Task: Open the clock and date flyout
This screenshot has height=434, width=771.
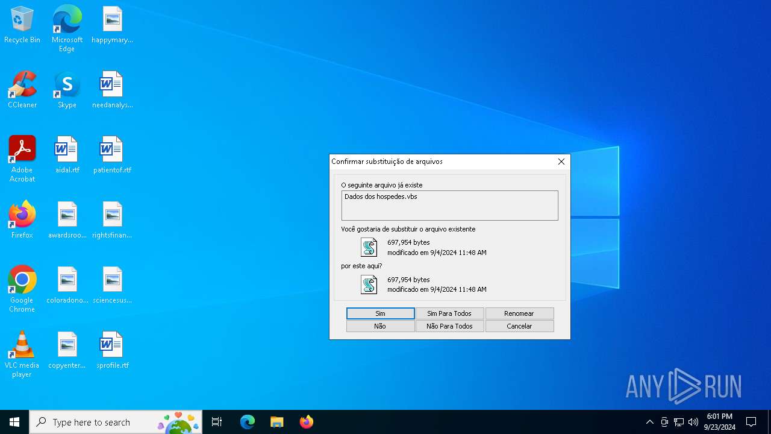Action: tap(719, 422)
